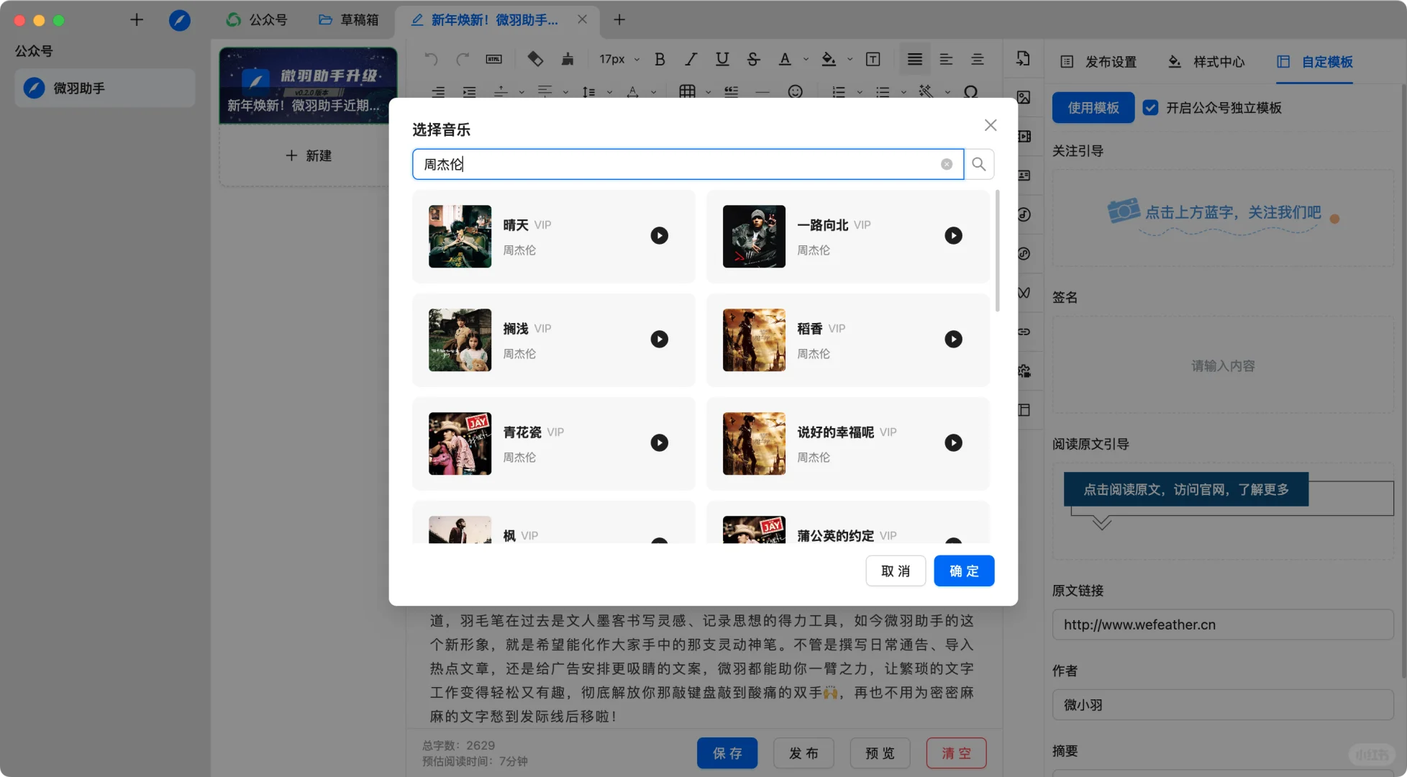Select the 青花瓷 album thumbnail
This screenshot has height=777, width=1407.
coord(460,443)
